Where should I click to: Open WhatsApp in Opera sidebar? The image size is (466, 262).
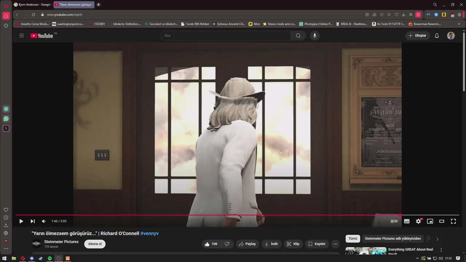click(6, 119)
